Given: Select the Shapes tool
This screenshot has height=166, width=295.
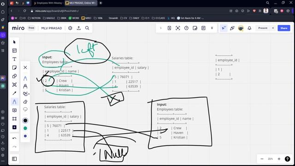Looking at the screenshot, I should tap(14, 76).
